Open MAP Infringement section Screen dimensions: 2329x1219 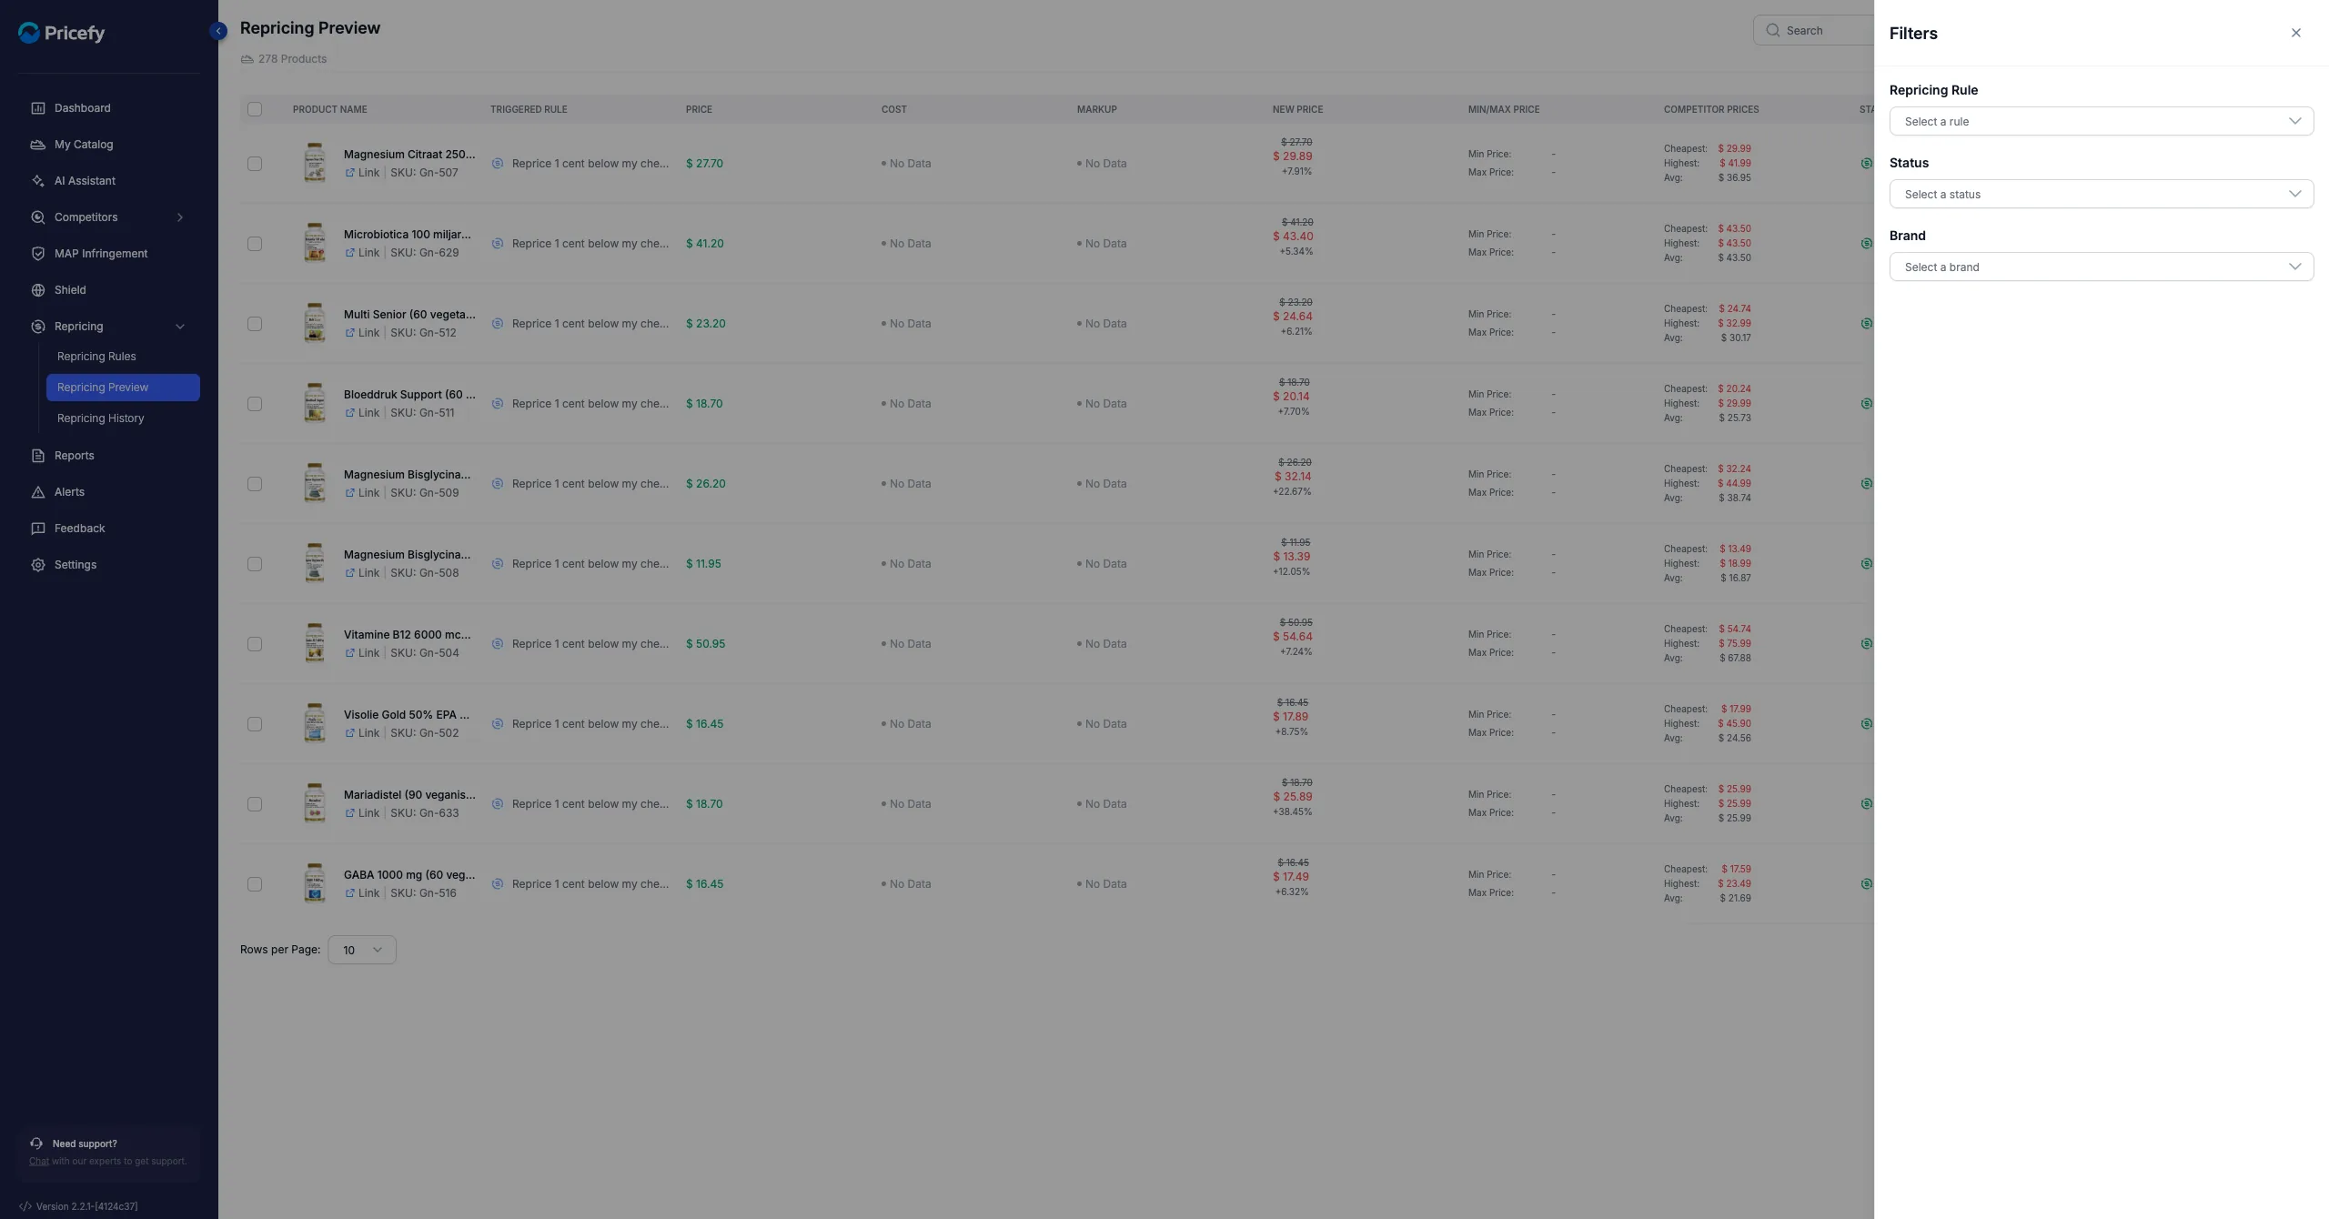click(x=100, y=254)
